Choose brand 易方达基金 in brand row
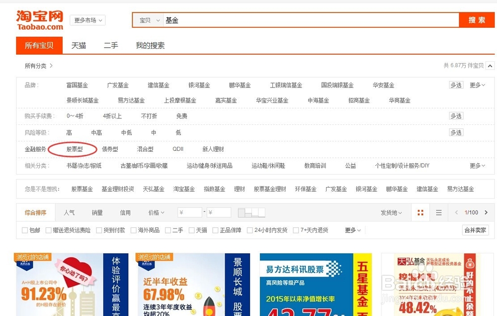The image size is (497, 316). [x=131, y=100]
